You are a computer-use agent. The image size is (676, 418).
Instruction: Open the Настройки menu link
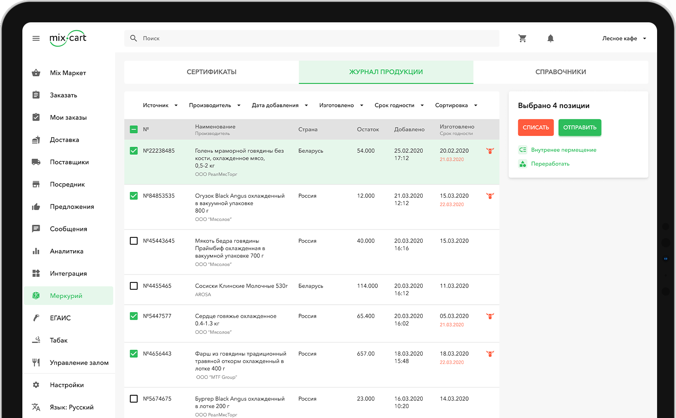pyautogui.click(x=68, y=385)
